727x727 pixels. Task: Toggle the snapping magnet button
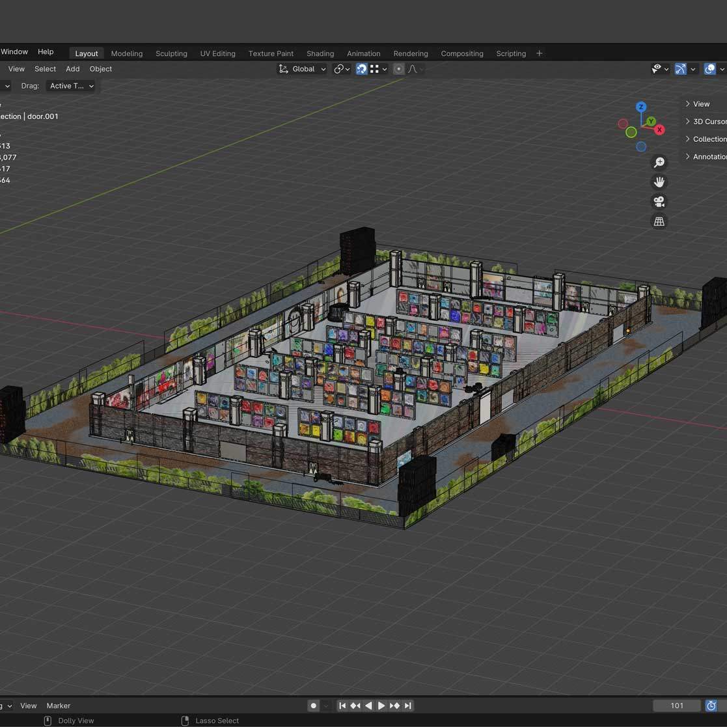pyautogui.click(x=362, y=69)
